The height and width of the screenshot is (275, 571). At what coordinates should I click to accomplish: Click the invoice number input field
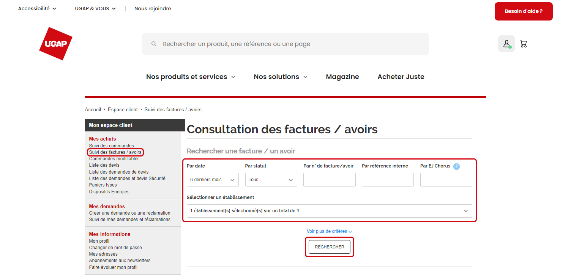329,180
